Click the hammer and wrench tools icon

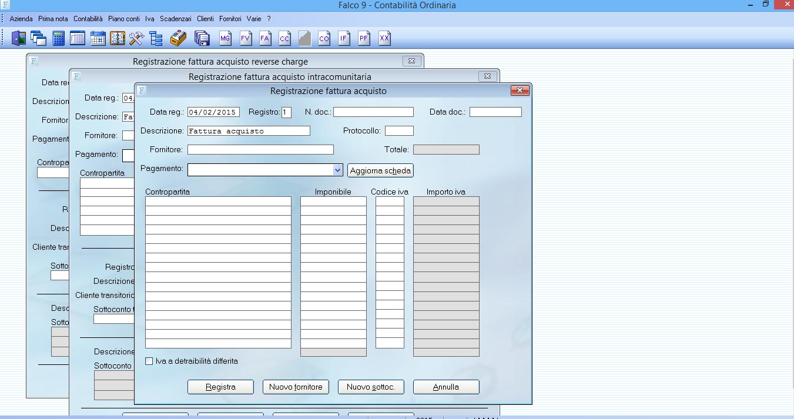[x=136, y=38]
